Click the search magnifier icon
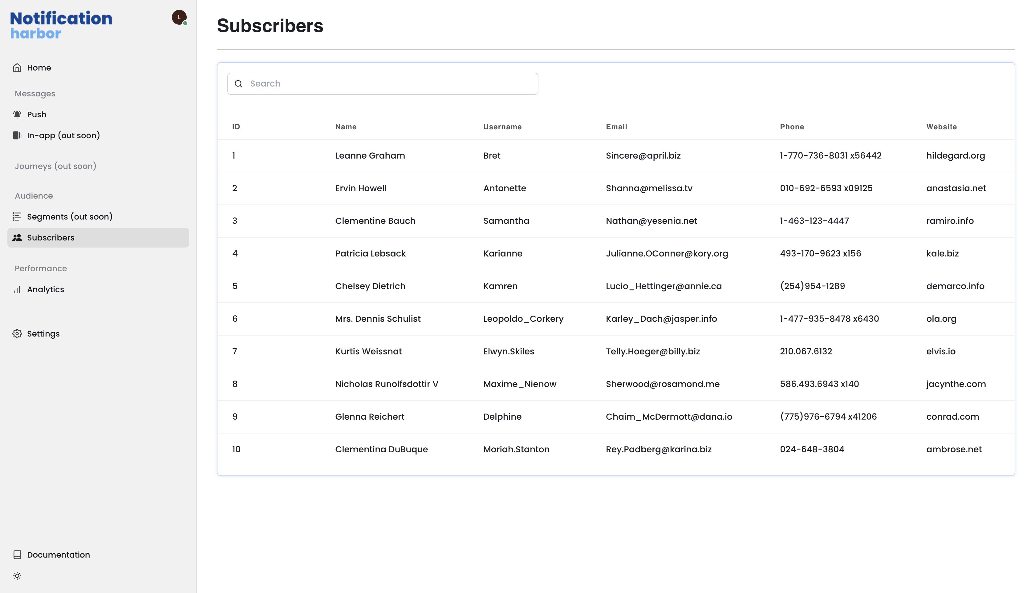 coord(239,84)
